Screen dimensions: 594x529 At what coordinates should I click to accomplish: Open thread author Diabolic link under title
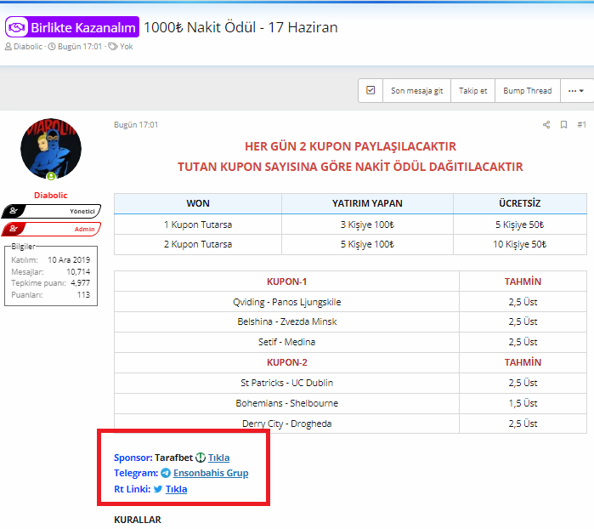28,47
